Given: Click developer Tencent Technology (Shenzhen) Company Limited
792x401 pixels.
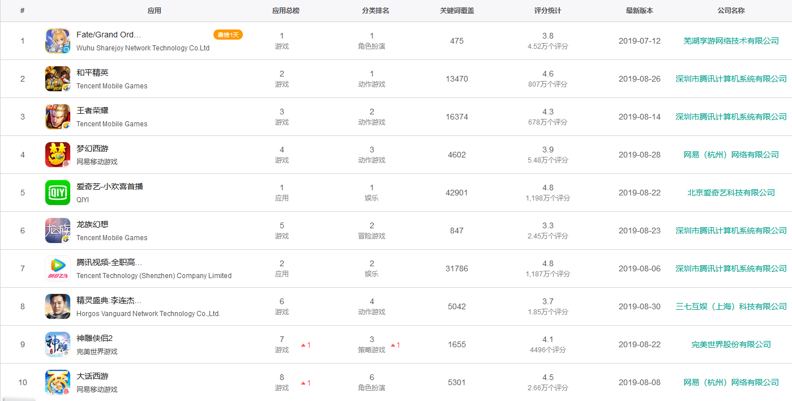Looking at the screenshot, I should coord(154,276).
